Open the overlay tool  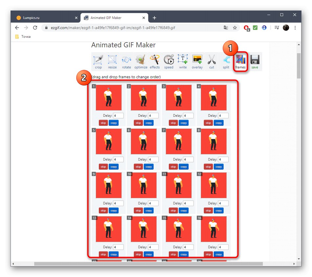[197, 62]
